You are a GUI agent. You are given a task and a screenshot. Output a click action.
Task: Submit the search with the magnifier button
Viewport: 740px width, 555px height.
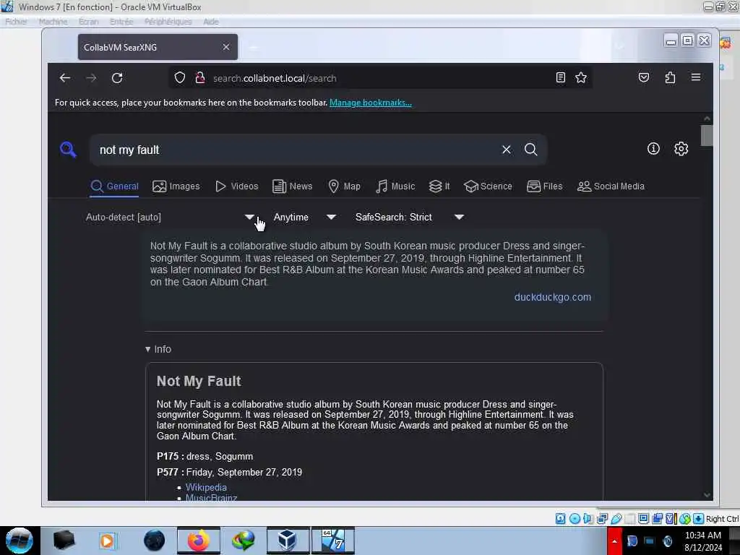[x=531, y=150]
